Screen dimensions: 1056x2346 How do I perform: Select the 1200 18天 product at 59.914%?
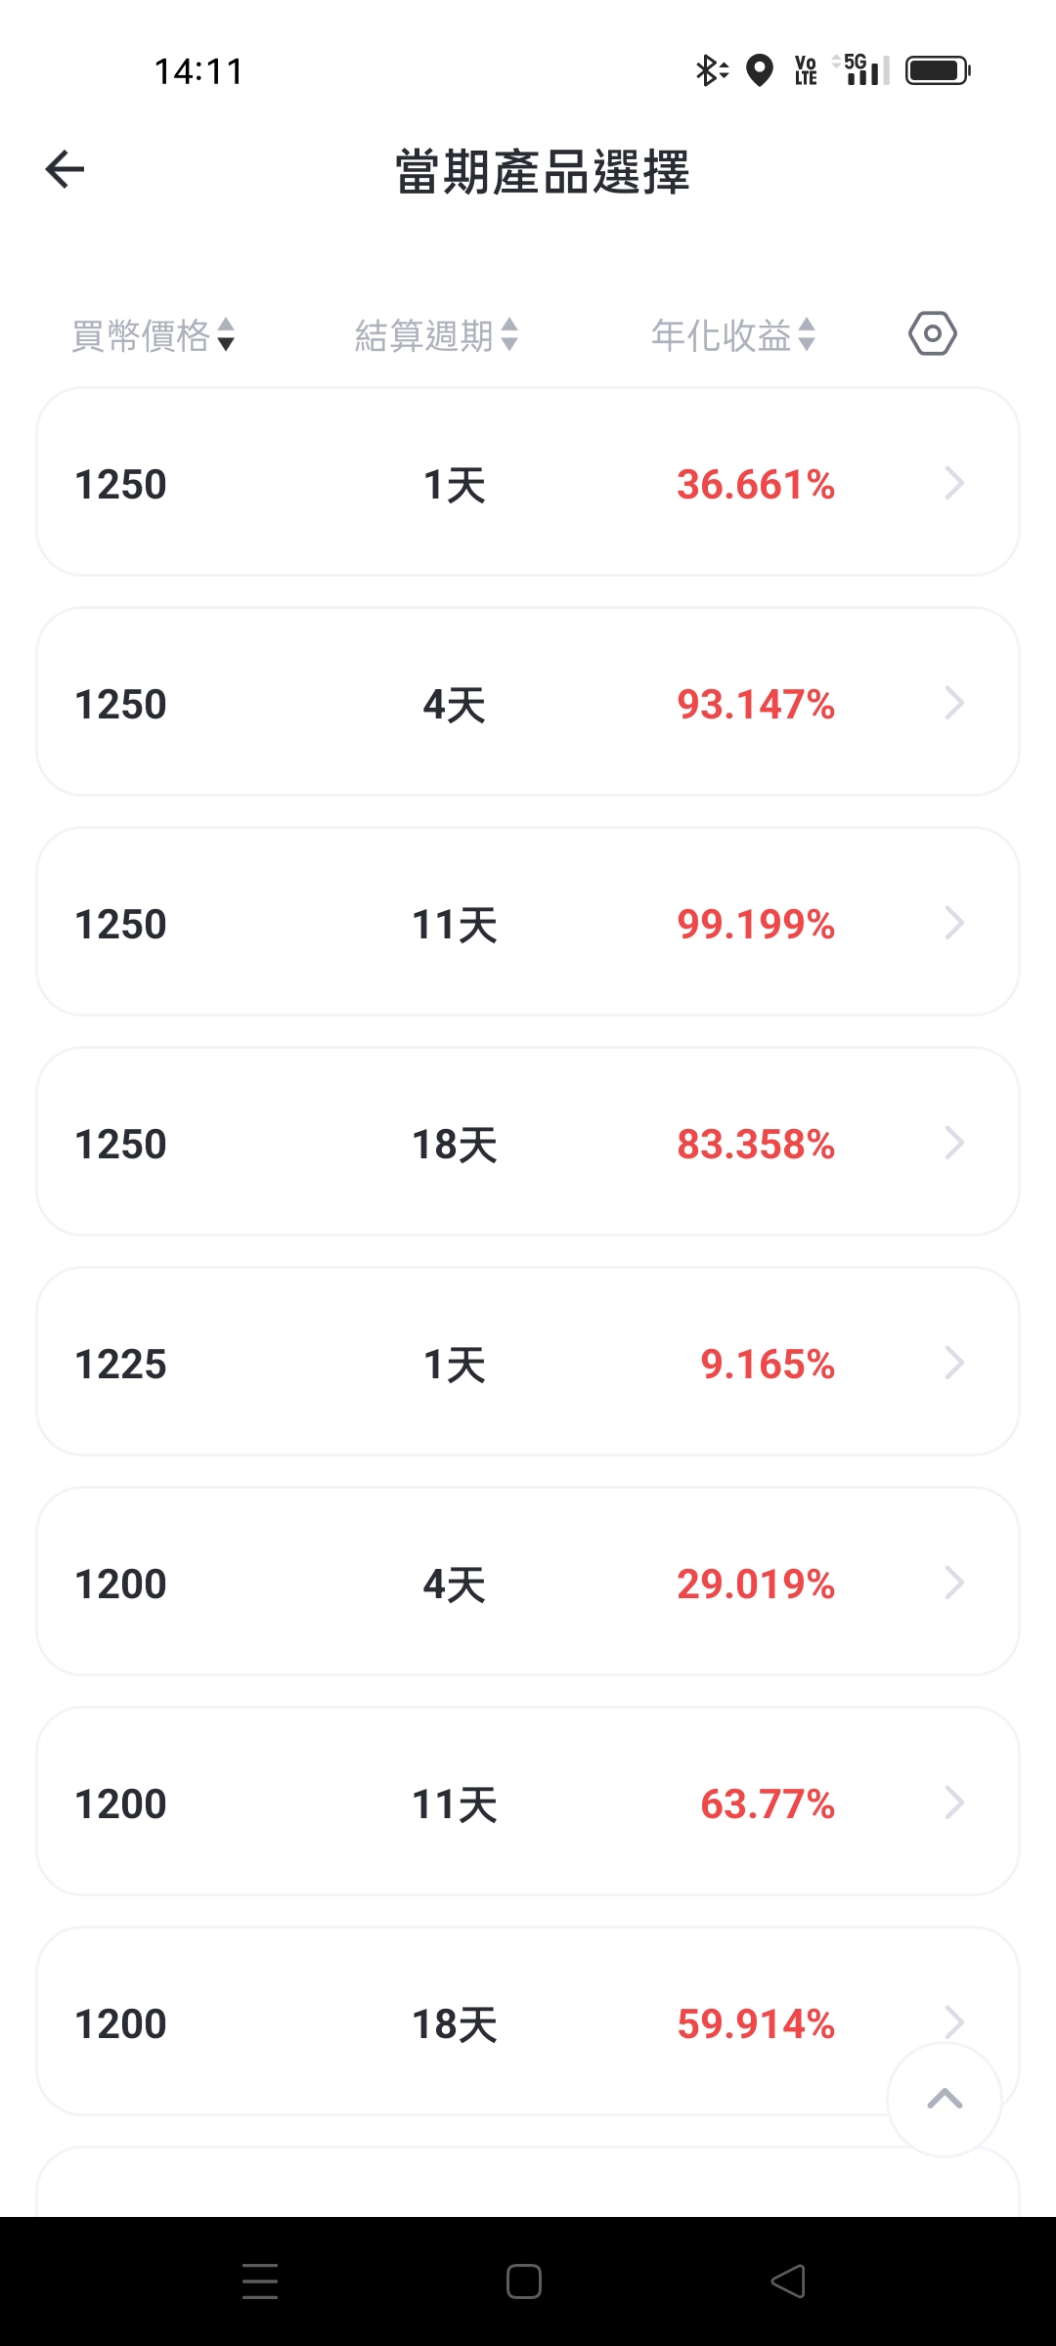[x=528, y=2021]
